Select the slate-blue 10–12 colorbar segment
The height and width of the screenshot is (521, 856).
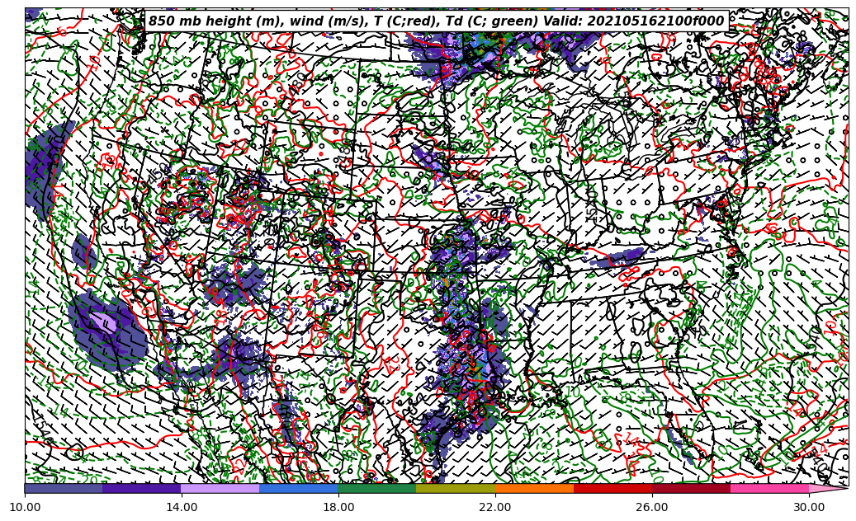point(64,489)
